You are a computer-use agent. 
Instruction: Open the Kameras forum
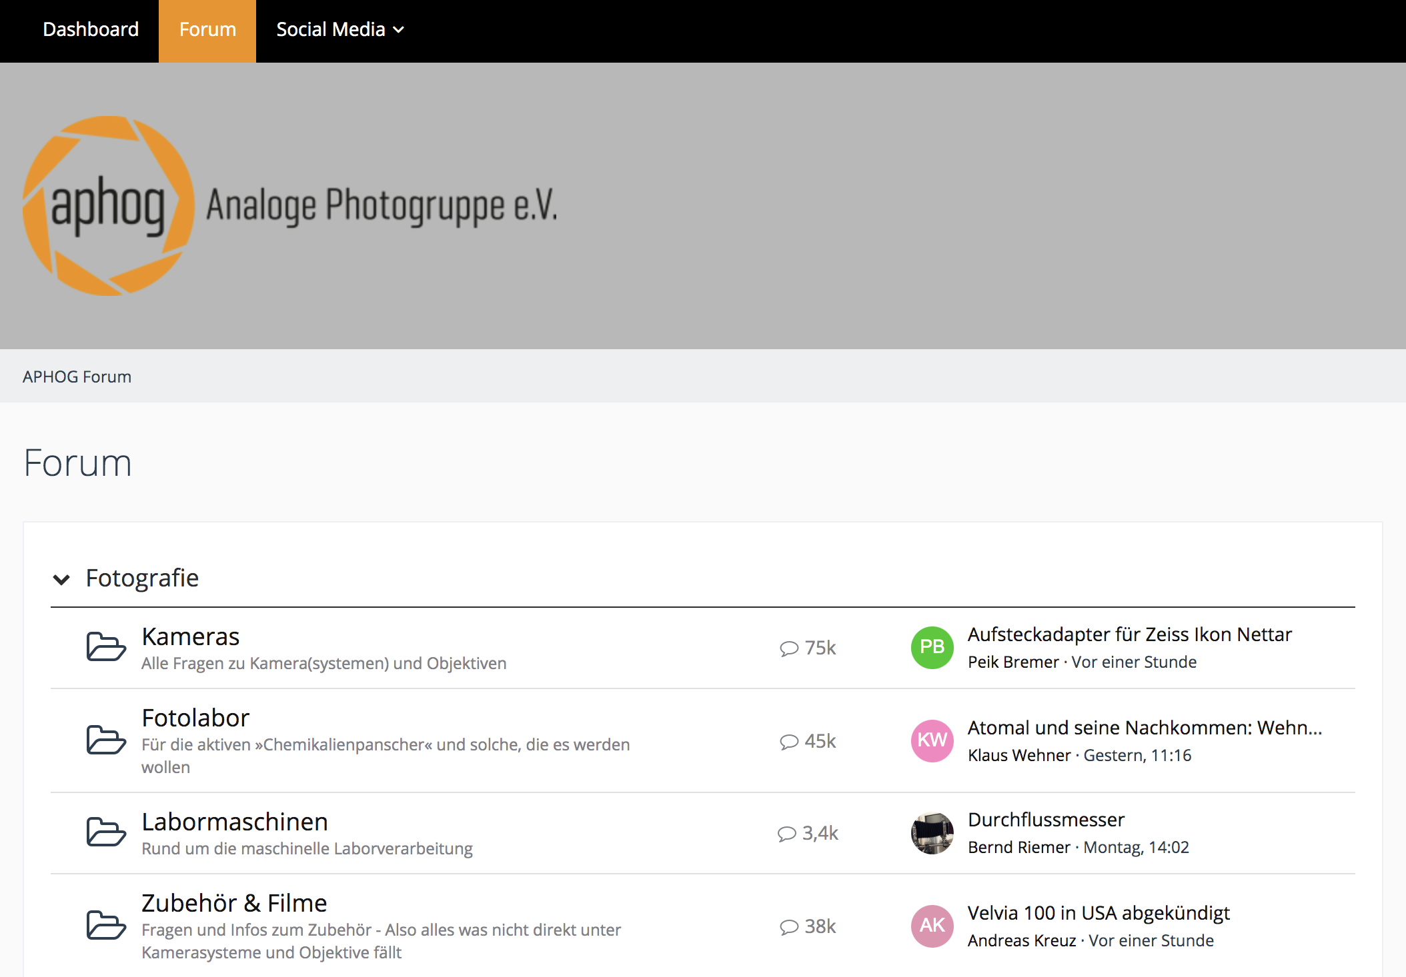(x=191, y=636)
